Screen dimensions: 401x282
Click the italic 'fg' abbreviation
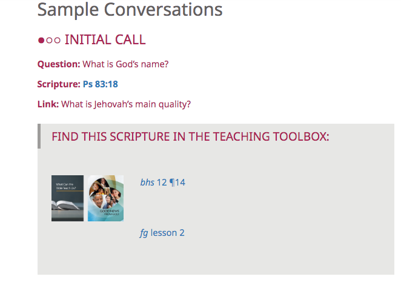(144, 232)
